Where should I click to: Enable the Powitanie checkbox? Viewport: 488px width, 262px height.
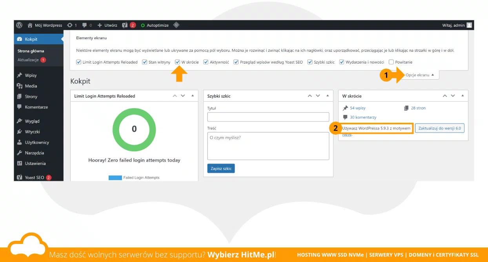[391, 62]
